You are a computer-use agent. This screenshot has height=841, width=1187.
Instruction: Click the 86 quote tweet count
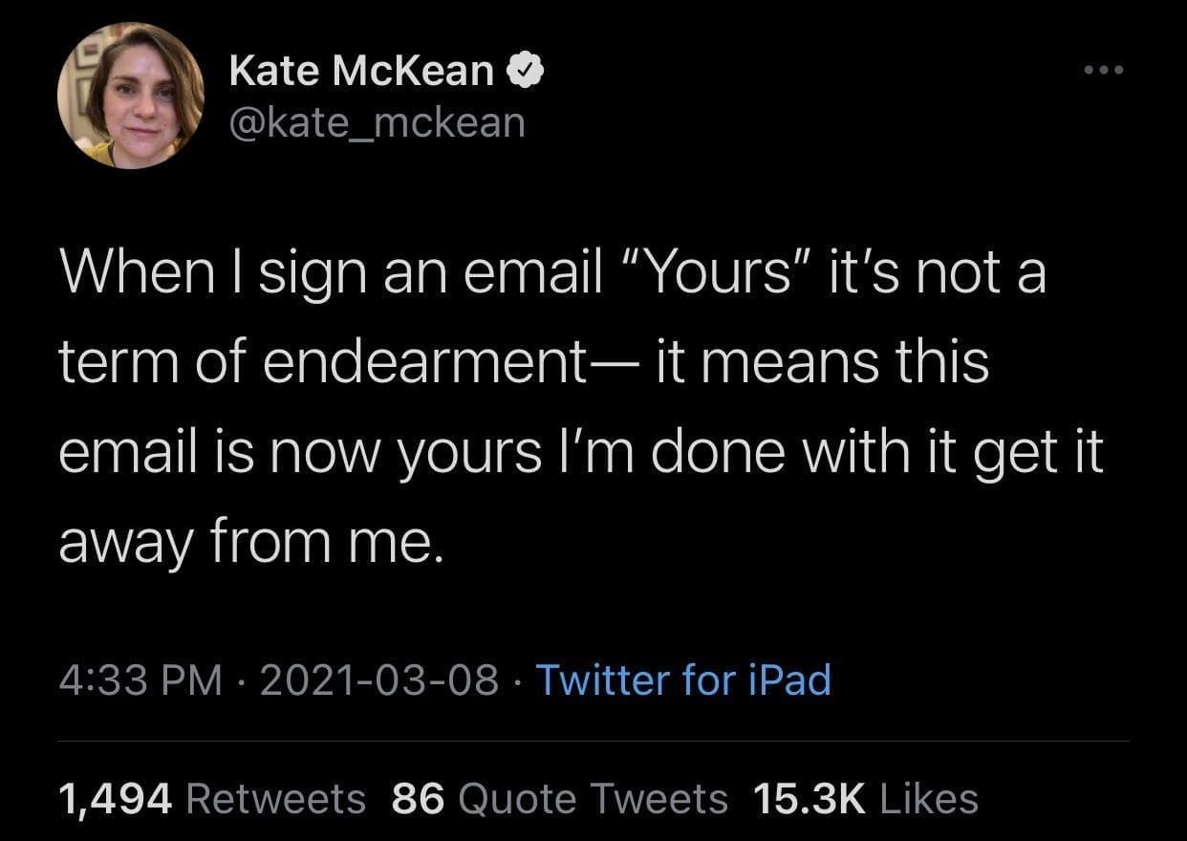click(x=419, y=799)
